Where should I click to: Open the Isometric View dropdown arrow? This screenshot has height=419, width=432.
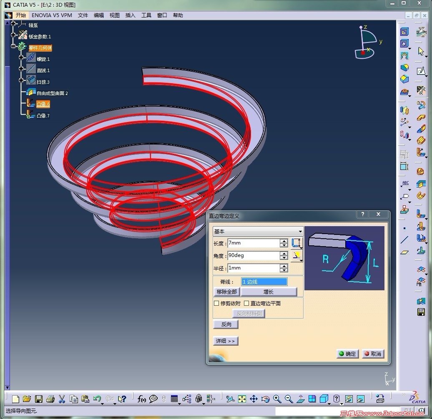pos(329,403)
